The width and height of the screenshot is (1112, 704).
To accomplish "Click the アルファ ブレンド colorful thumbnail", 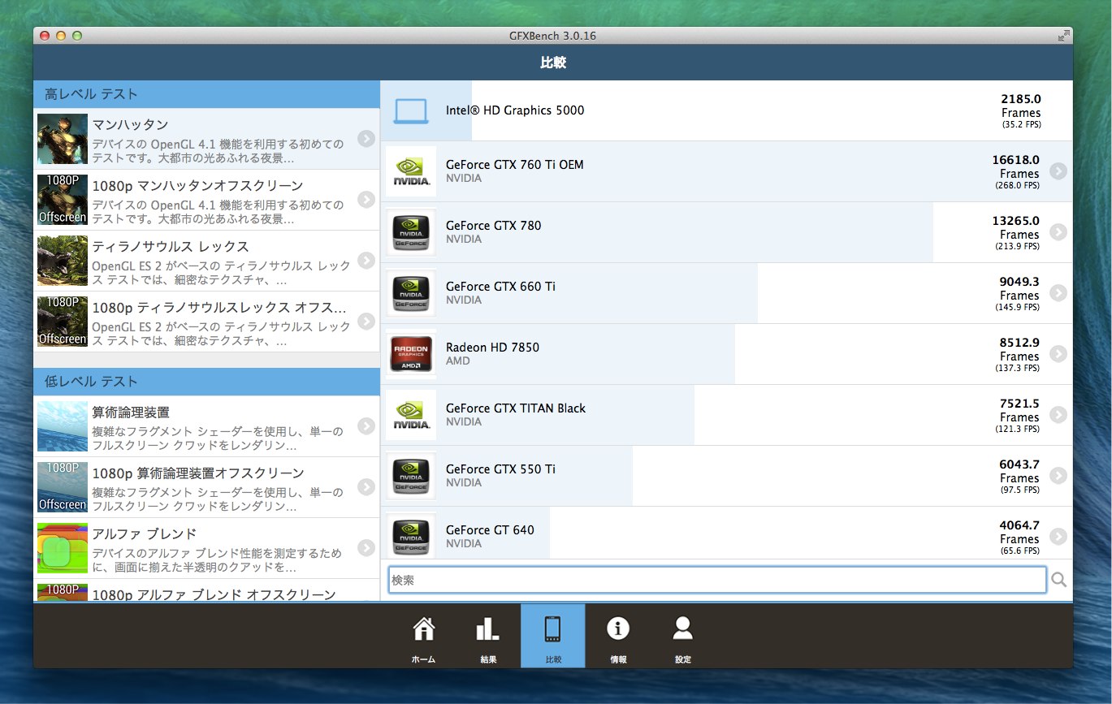I will tap(63, 548).
